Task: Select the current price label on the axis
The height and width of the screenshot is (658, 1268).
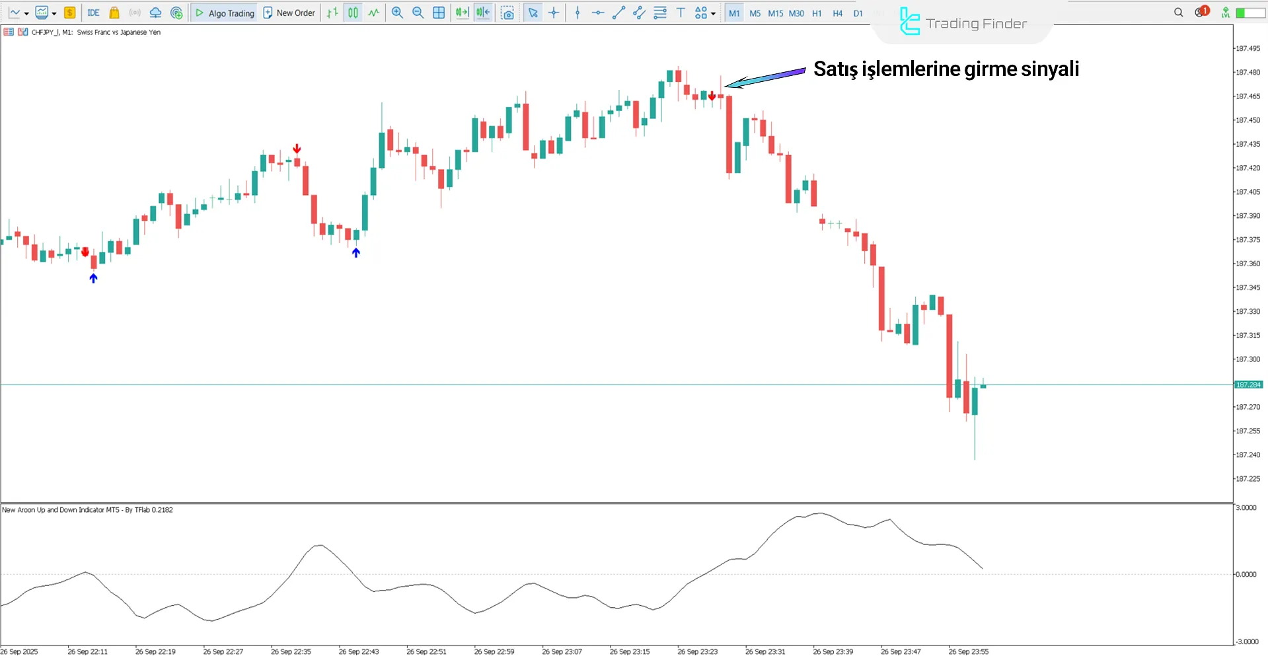Action: tap(1248, 384)
